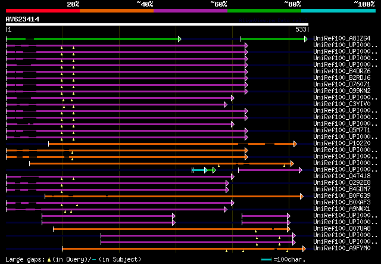Open the UniRef100_Q4T4J8 hit label
Screen dimensions: 381x264
342,176
